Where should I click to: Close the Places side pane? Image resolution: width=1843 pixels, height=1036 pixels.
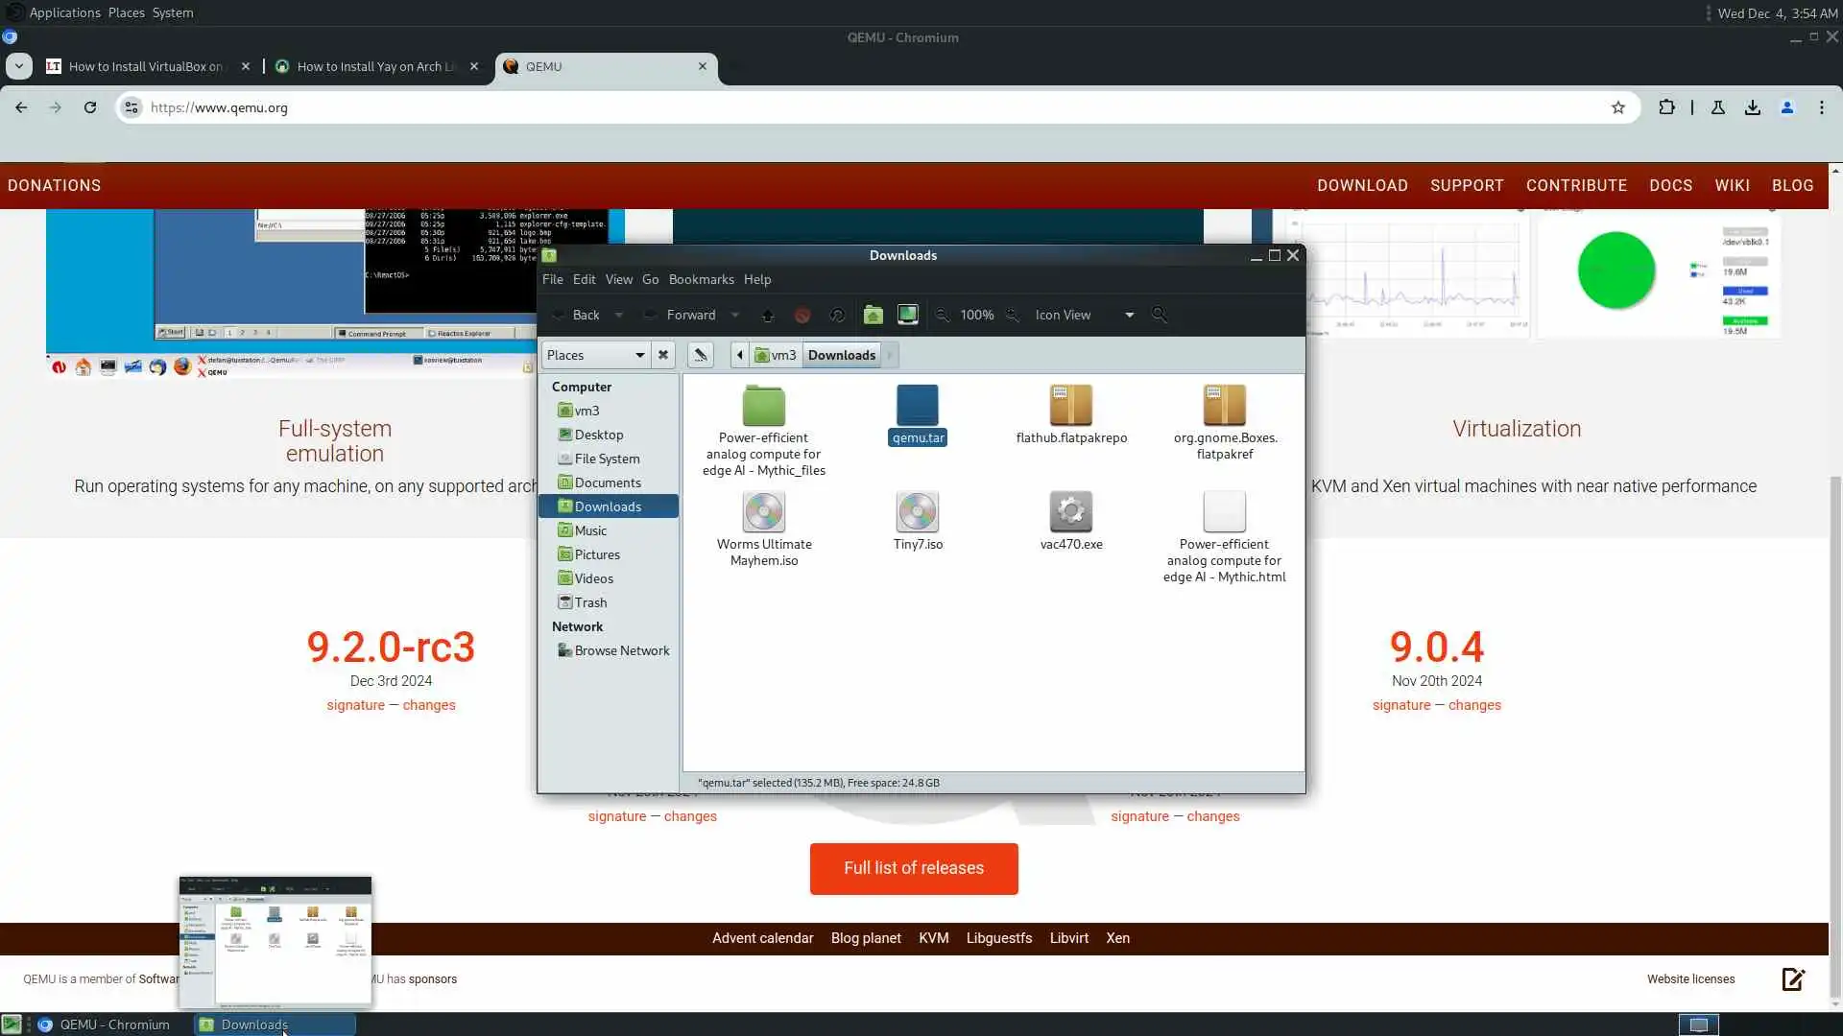pyautogui.click(x=663, y=355)
